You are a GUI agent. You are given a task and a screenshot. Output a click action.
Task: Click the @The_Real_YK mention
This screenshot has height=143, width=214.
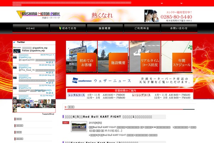[27, 70]
